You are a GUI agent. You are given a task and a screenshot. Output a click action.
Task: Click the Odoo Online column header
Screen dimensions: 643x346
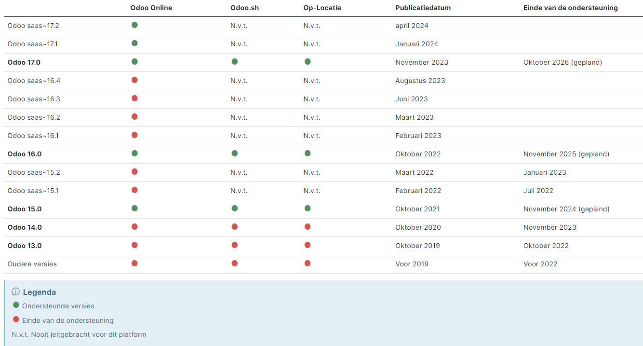coord(151,8)
